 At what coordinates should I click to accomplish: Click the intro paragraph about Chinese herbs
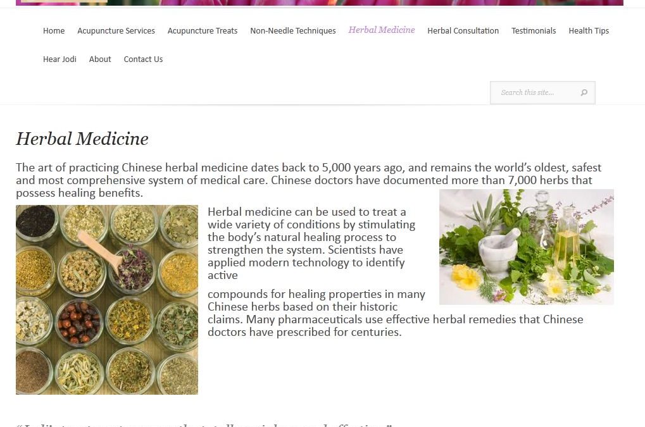click(308, 180)
